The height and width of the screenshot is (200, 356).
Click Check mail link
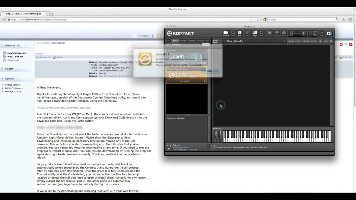pos(13,60)
